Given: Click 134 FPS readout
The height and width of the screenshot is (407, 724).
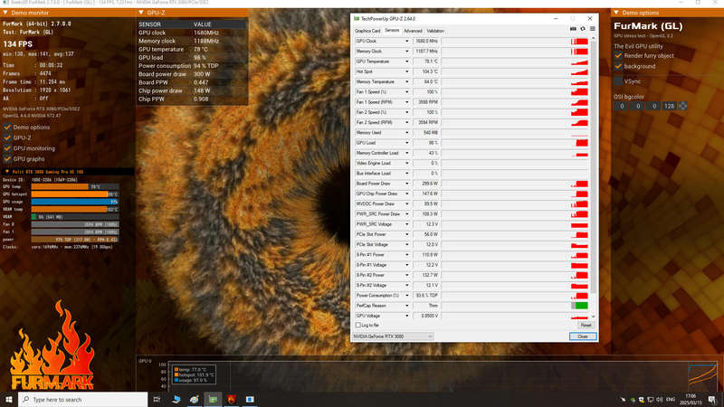Looking at the screenshot, I should (18, 44).
